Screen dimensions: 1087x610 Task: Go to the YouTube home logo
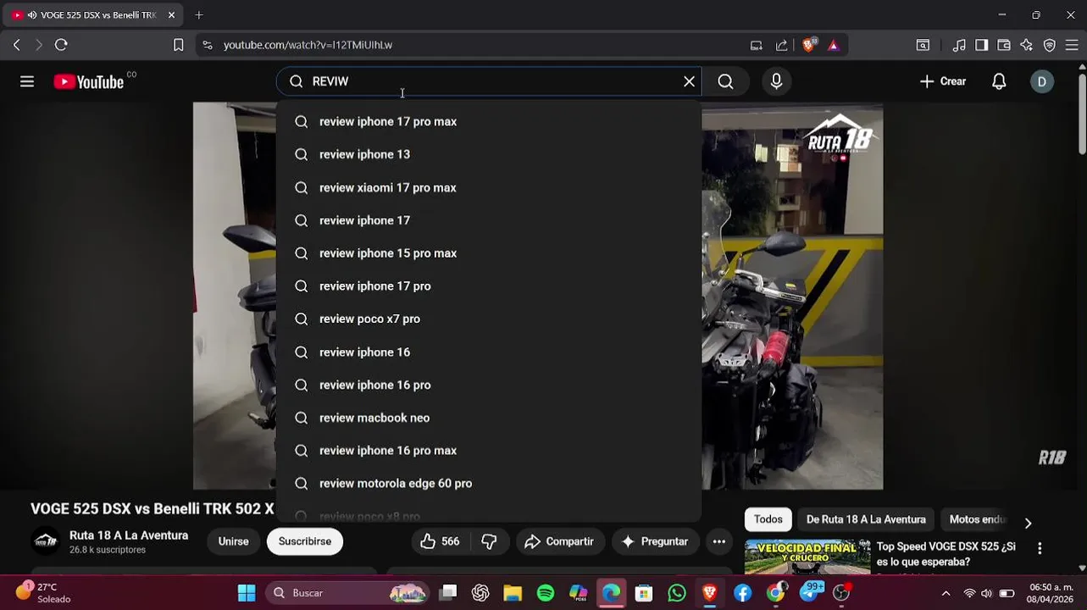tap(89, 81)
